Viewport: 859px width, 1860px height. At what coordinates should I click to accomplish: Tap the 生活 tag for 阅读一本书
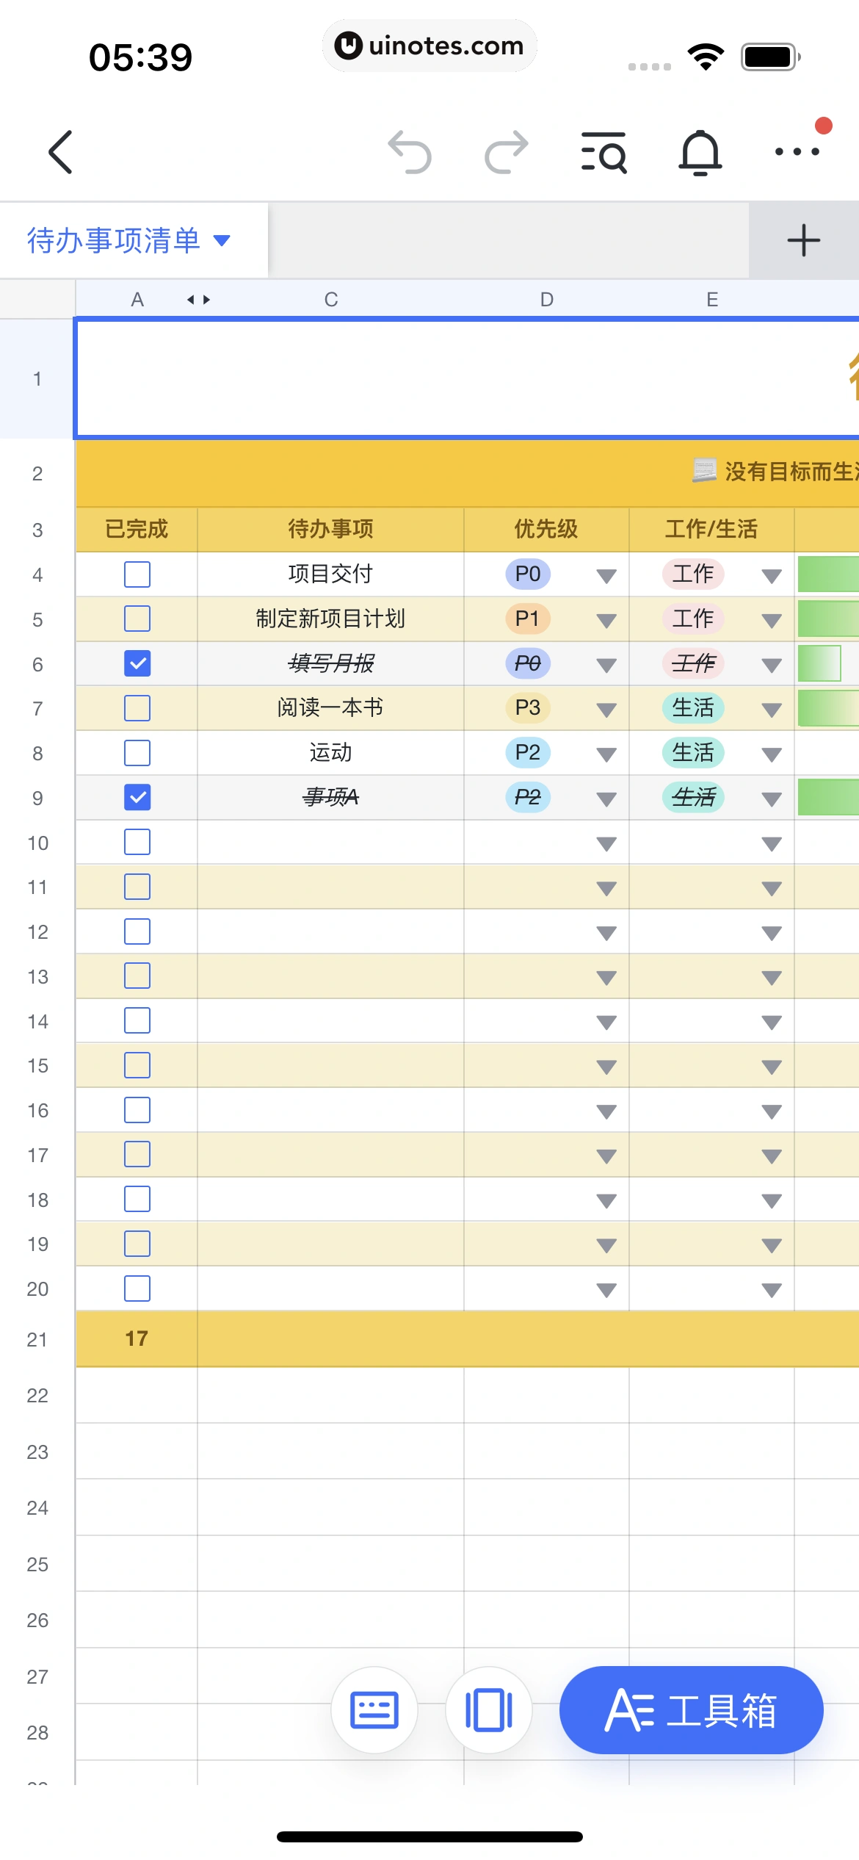click(x=693, y=707)
